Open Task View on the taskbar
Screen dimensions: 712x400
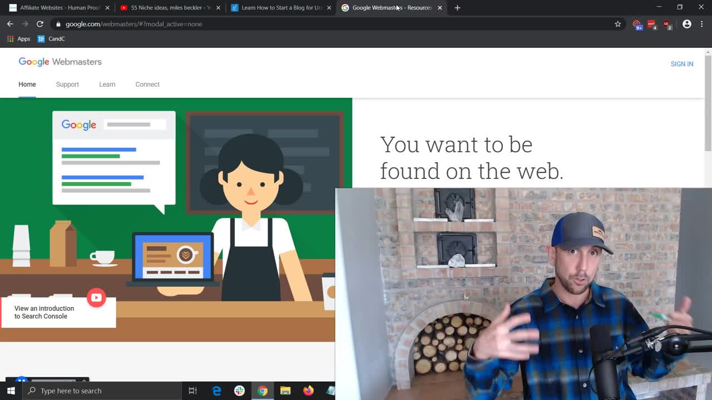[192, 391]
